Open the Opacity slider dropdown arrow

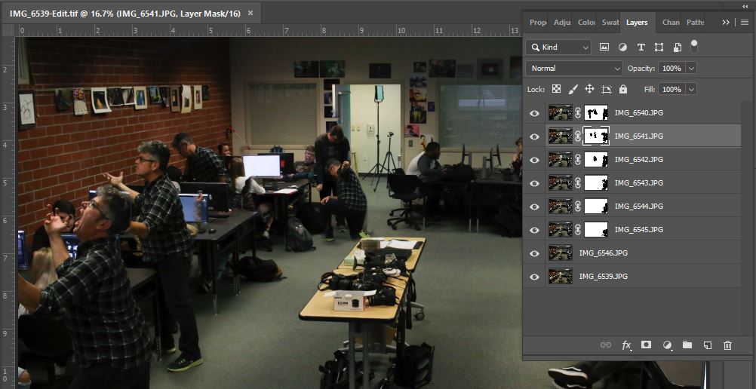click(691, 68)
